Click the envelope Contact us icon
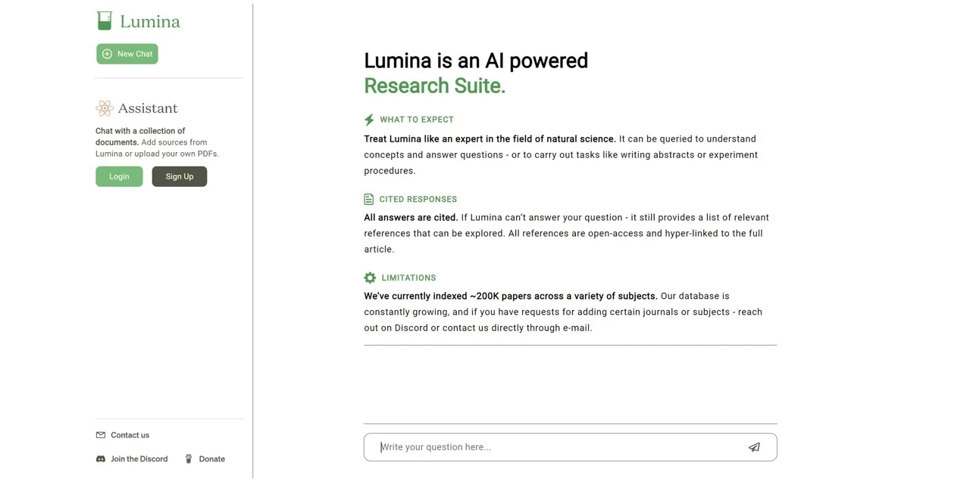970x482 pixels. (x=101, y=435)
